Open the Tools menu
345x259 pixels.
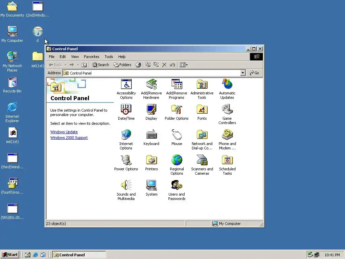(109, 57)
